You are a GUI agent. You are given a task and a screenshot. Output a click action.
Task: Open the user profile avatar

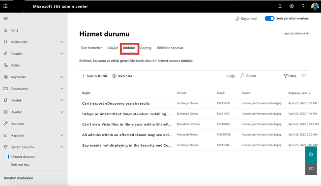[315, 6]
